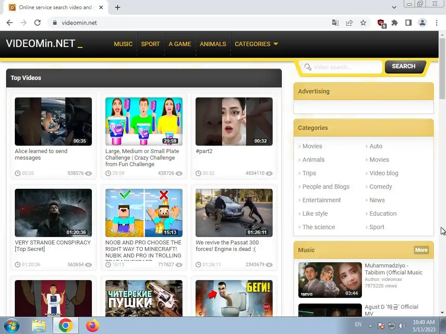Open the Extensions puzzle icon
The width and height of the screenshot is (446, 334).
coord(395,23)
